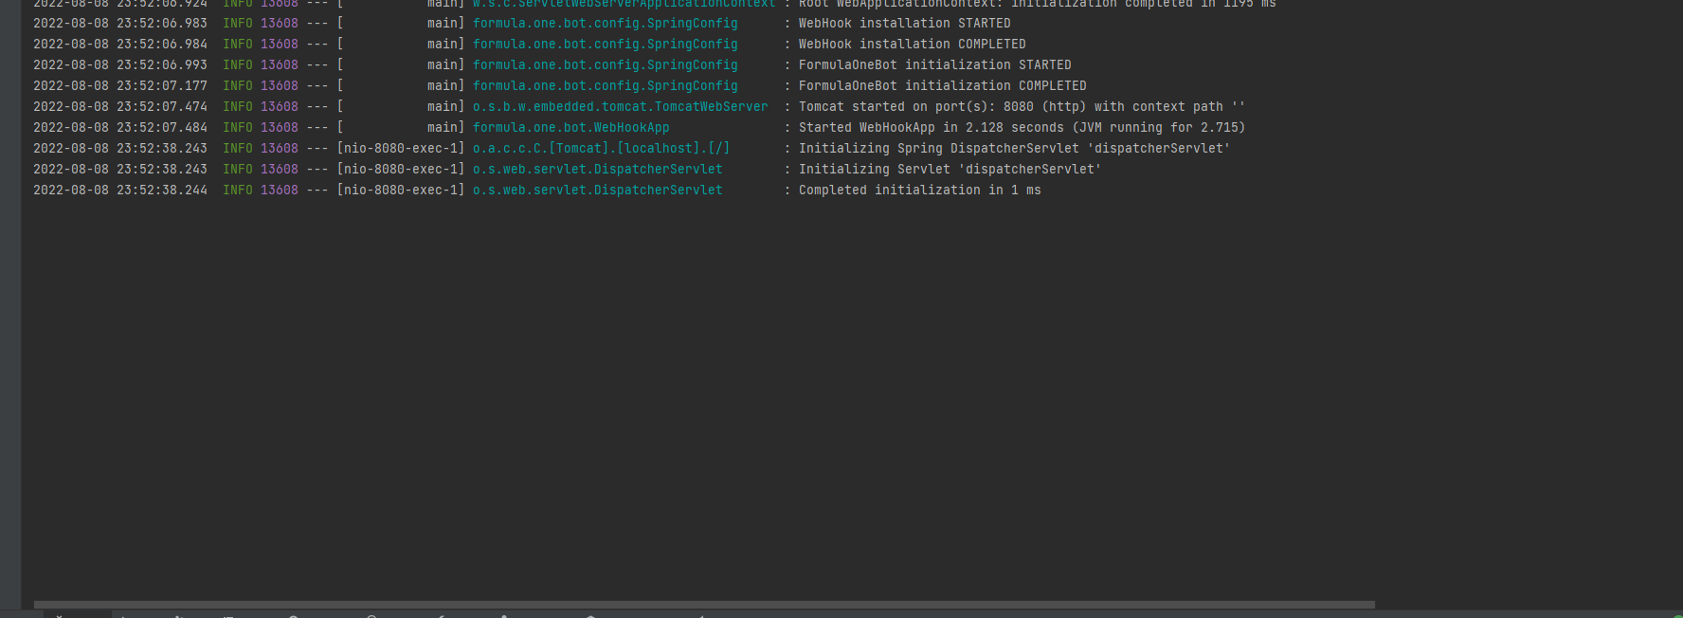Click PID 13608 on WebHook installation STARTED line
The width and height of the screenshot is (1683, 618).
tap(280, 23)
